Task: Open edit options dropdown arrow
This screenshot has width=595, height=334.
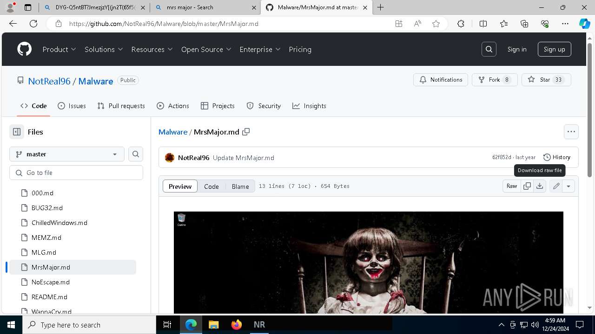Action: (569, 186)
